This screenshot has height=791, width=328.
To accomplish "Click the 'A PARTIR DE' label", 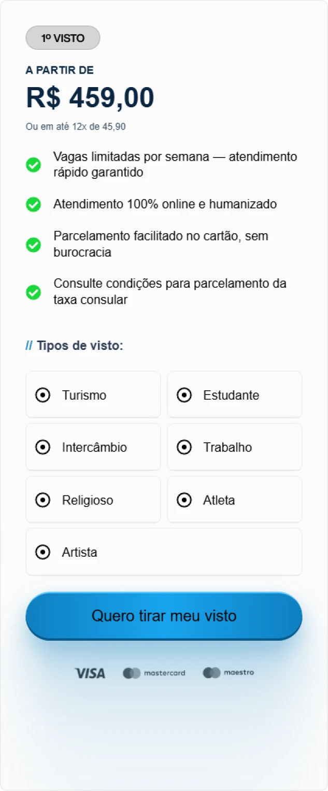I will pyautogui.click(x=60, y=70).
